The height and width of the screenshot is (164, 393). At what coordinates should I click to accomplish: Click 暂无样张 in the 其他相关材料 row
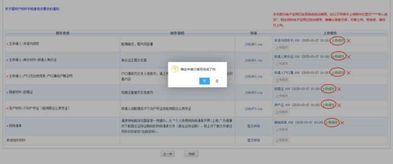pos(254,140)
